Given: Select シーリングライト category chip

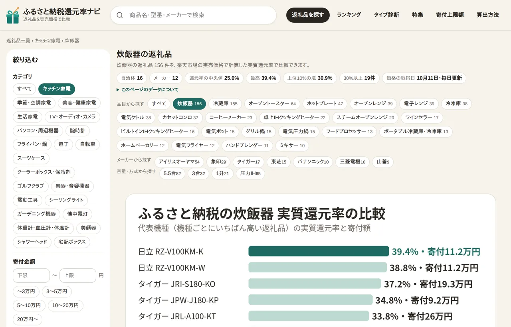Looking at the screenshot, I should [66, 200].
